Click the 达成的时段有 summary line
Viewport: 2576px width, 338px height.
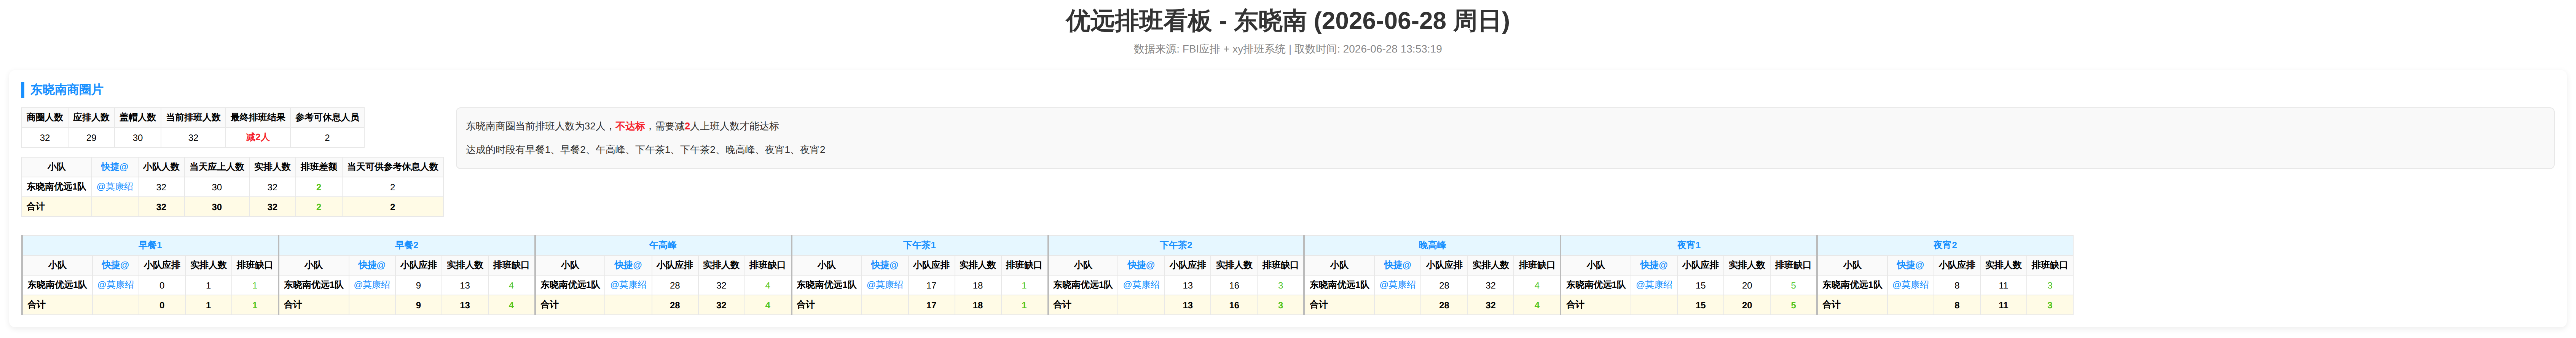[646, 150]
